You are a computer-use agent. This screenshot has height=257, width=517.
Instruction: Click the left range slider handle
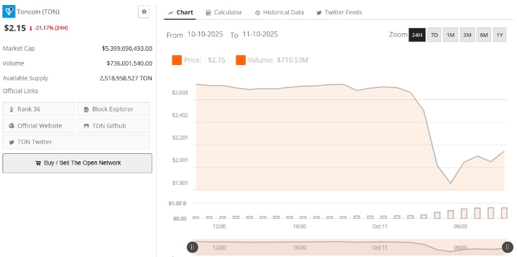(192, 247)
